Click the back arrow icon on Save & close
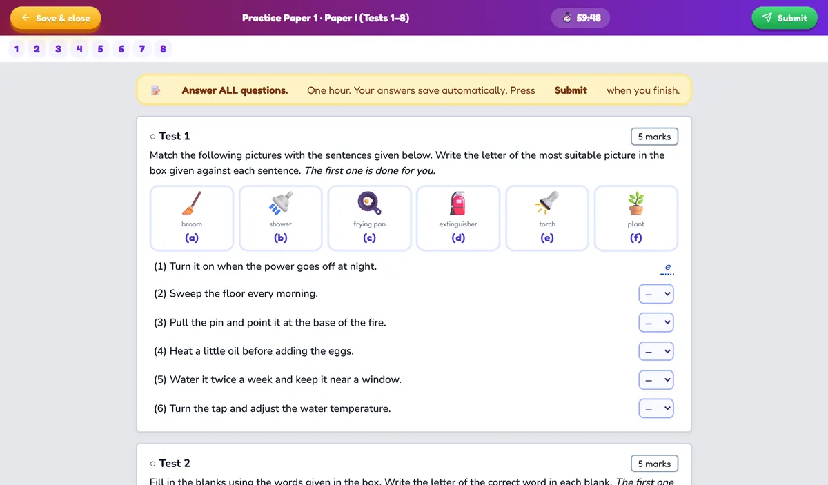 point(26,18)
